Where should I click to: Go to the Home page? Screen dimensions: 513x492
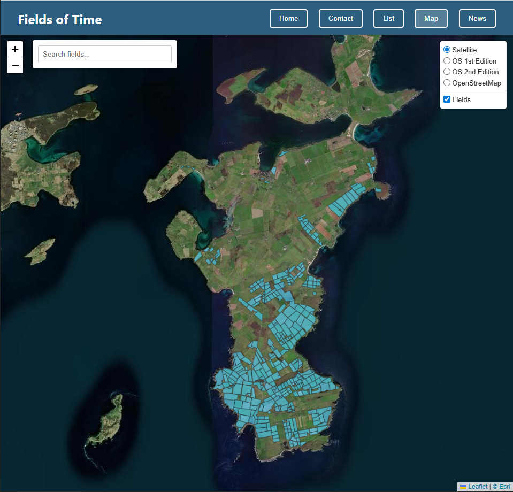tap(288, 18)
